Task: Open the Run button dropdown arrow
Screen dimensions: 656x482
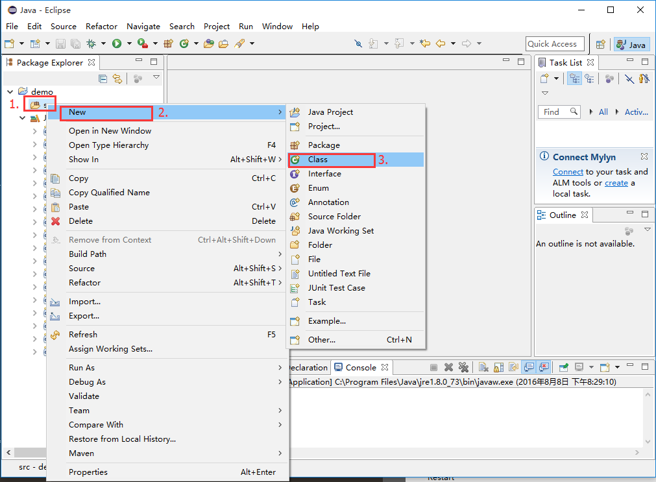Action: click(x=129, y=43)
